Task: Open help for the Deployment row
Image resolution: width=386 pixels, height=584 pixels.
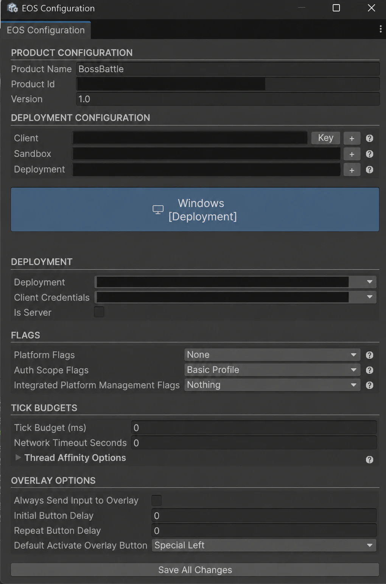Action: click(x=369, y=170)
